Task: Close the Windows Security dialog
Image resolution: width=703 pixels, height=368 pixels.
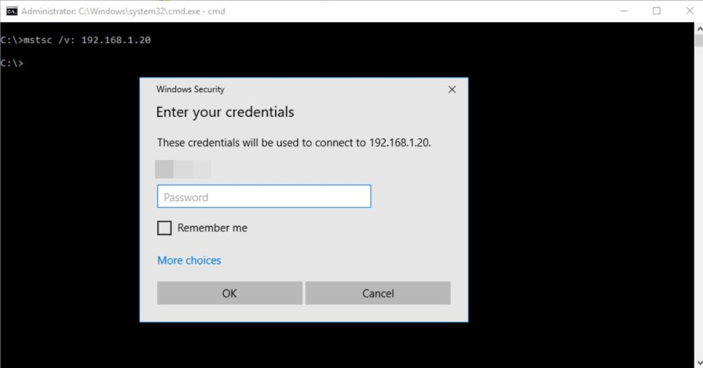Action: coord(452,89)
